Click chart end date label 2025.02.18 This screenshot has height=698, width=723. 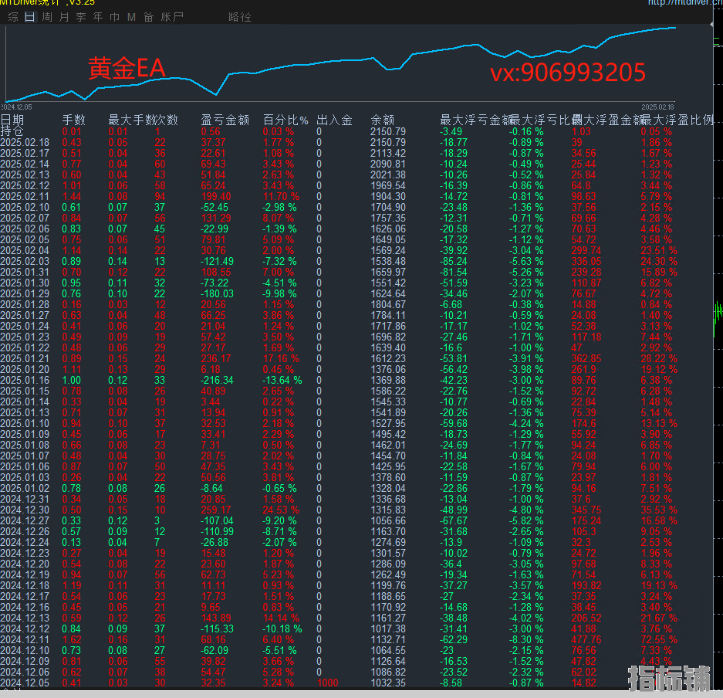point(657,107)
